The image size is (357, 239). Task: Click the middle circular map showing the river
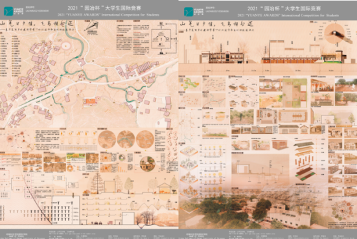(x=126, y=139)
